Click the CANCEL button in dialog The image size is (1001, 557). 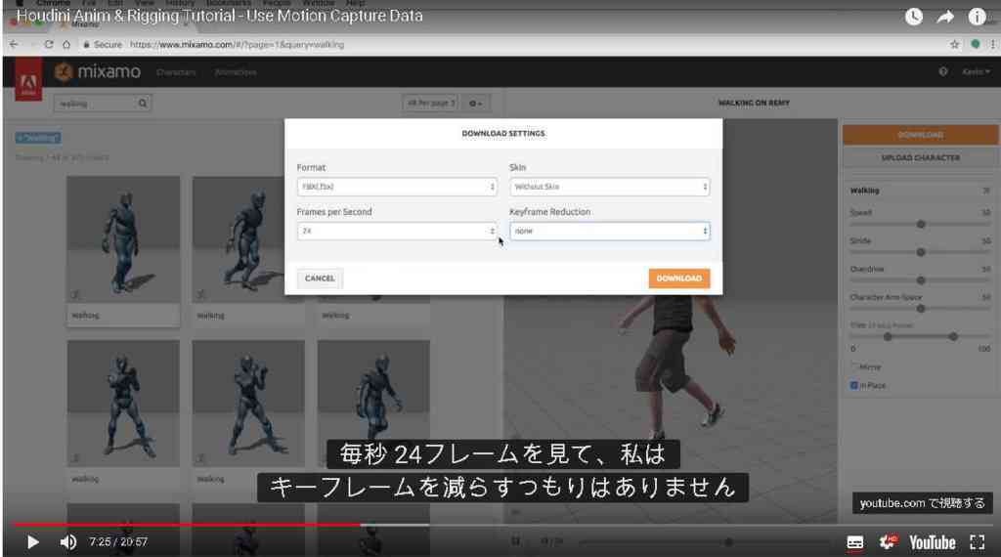coord(320,278)
